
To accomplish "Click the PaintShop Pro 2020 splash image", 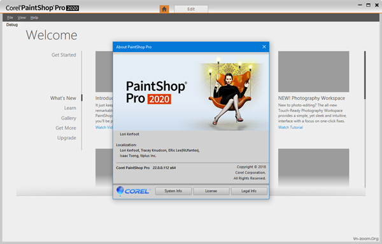I will pyautogui.click(x=191, y=92).
